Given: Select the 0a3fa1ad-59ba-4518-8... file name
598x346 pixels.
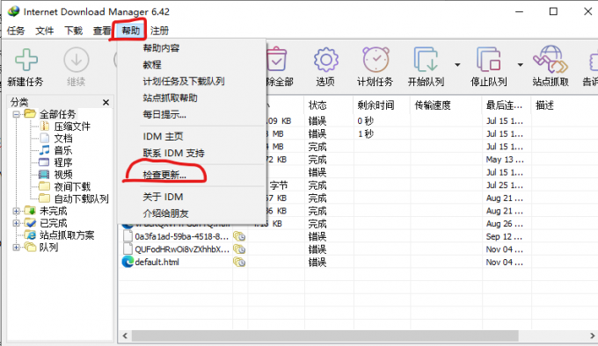Looking at the screenshot, I should point(181,237).
